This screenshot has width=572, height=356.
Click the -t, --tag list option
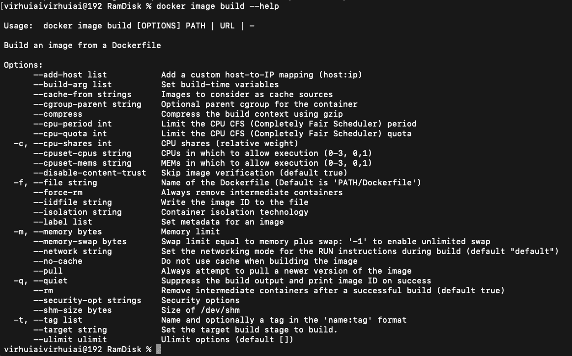pos(48,320)
